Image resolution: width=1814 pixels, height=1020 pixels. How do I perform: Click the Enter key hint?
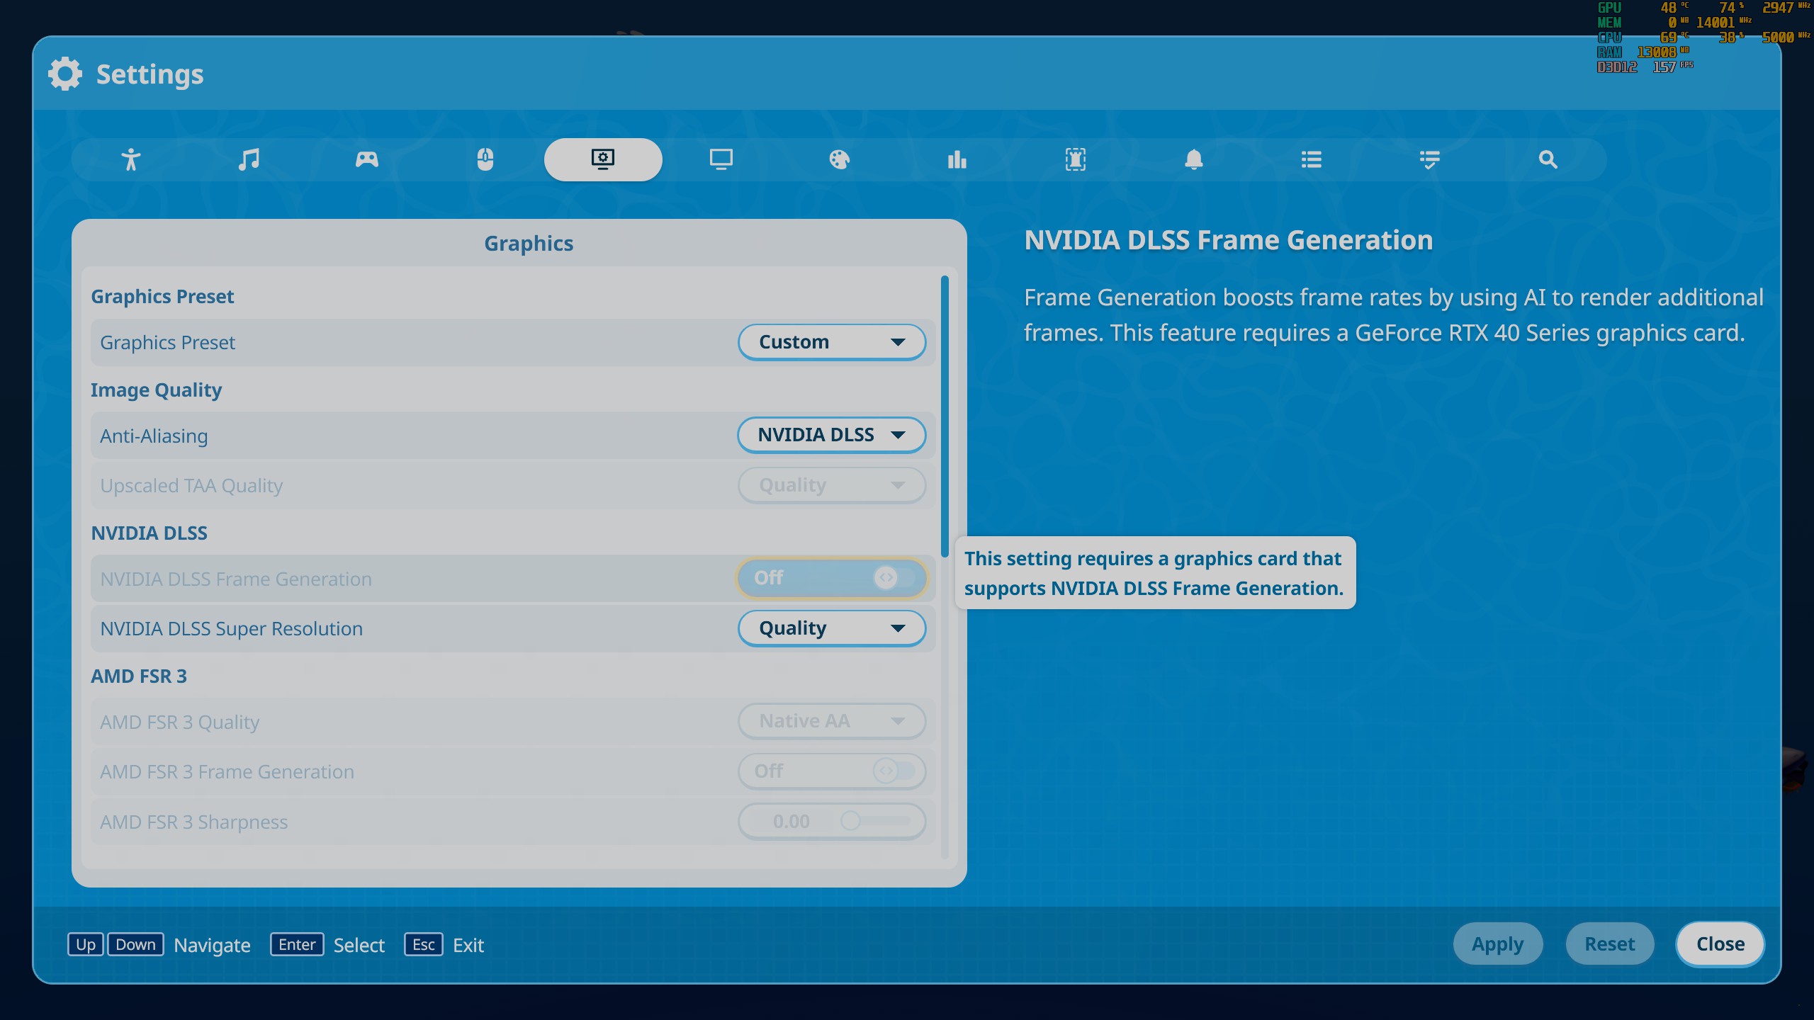(x=297, y=944)
